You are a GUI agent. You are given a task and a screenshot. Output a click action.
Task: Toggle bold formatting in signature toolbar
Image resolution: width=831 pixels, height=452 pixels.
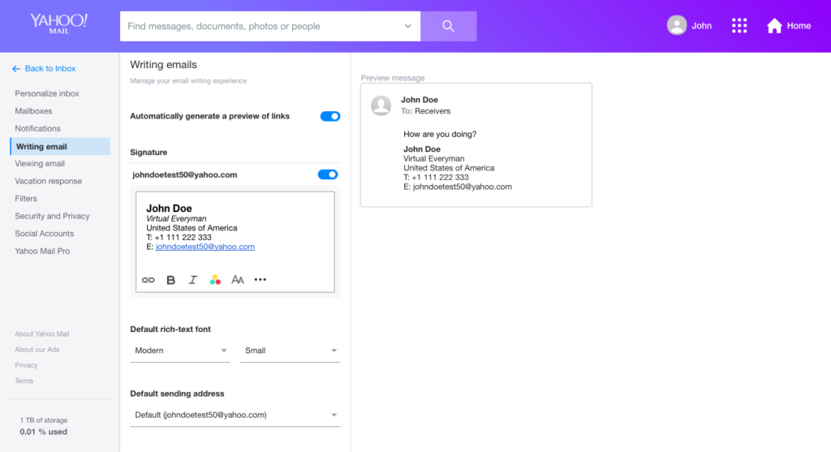click(170, 280)
